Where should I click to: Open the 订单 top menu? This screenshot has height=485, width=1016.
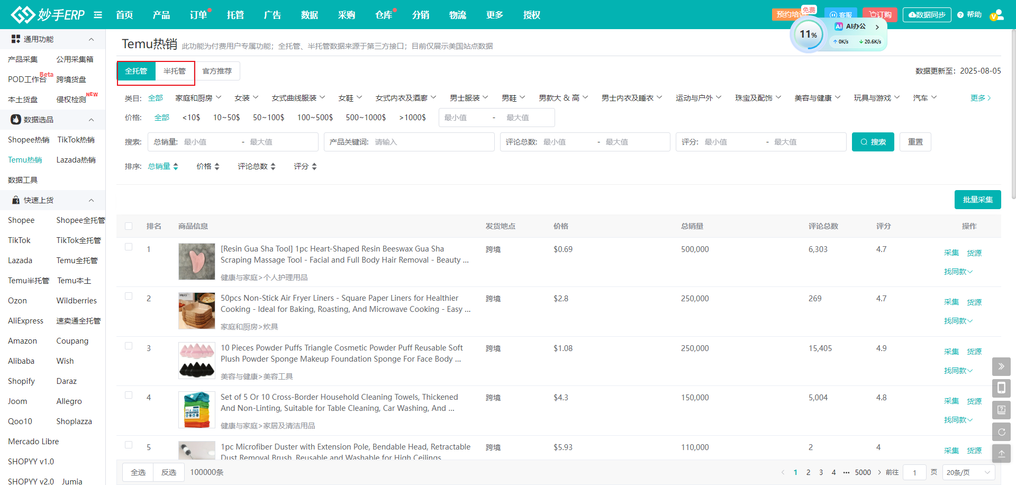click(x=199, y=15)
